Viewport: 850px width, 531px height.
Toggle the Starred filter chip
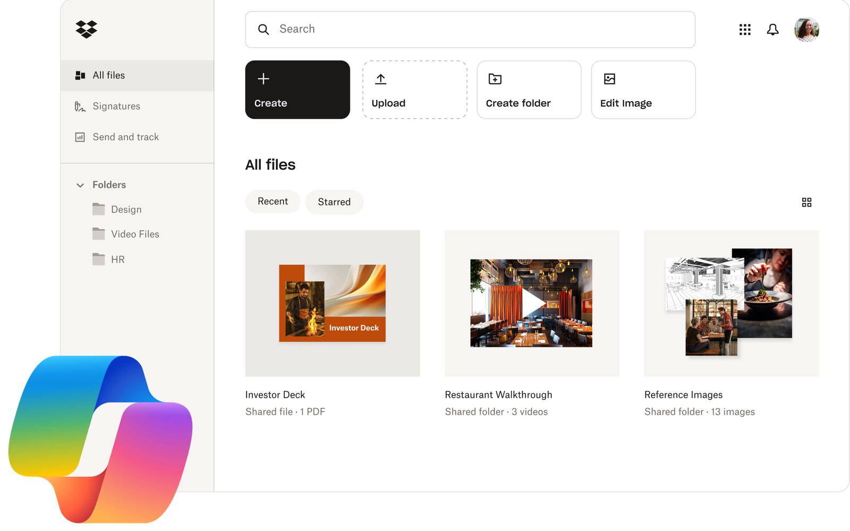[x=334, y=202]
